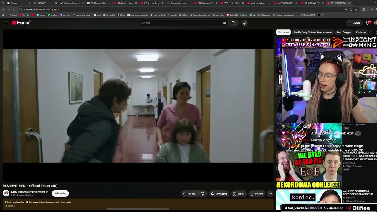The image size is (377, 212).
Task: Open the chatbox bookmark
Action: click(53, 15)
